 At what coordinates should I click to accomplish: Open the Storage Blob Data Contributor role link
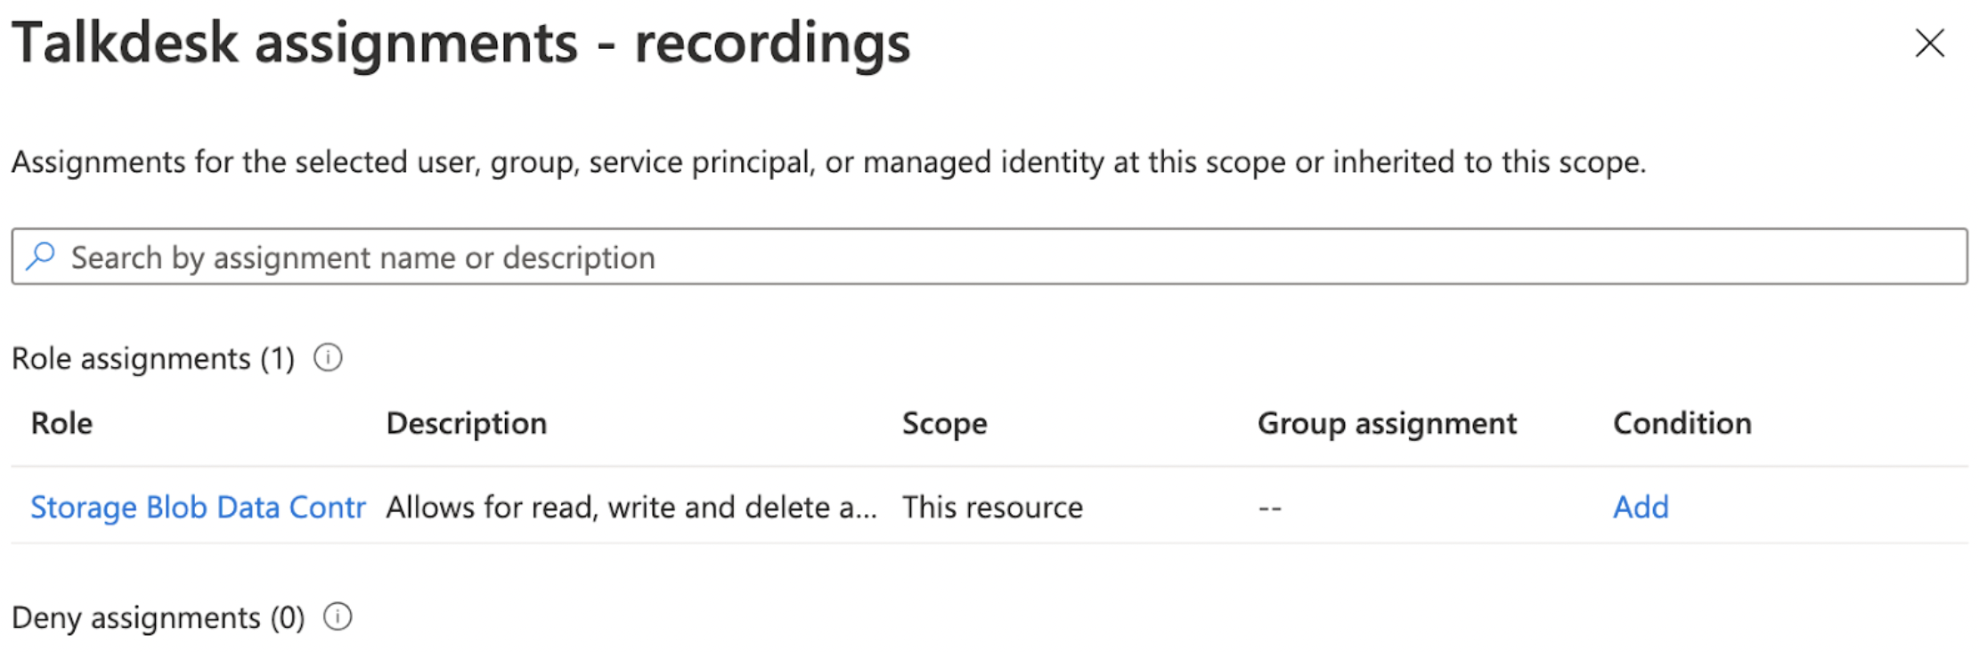pos(198,507)
